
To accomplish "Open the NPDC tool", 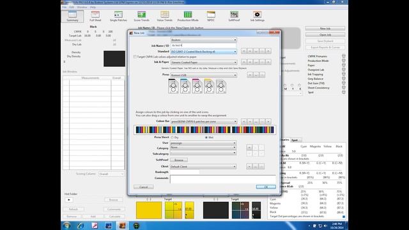I will 211,16.
